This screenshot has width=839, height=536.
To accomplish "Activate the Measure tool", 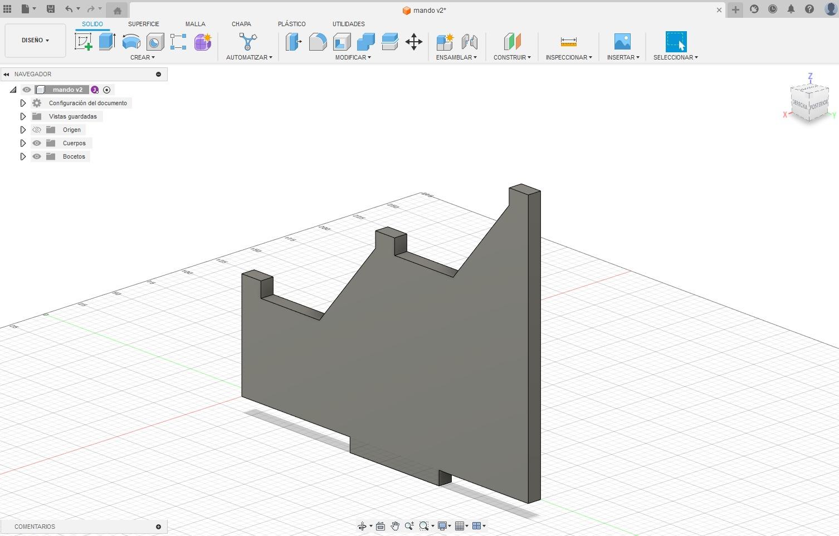I will coord(568,42).
